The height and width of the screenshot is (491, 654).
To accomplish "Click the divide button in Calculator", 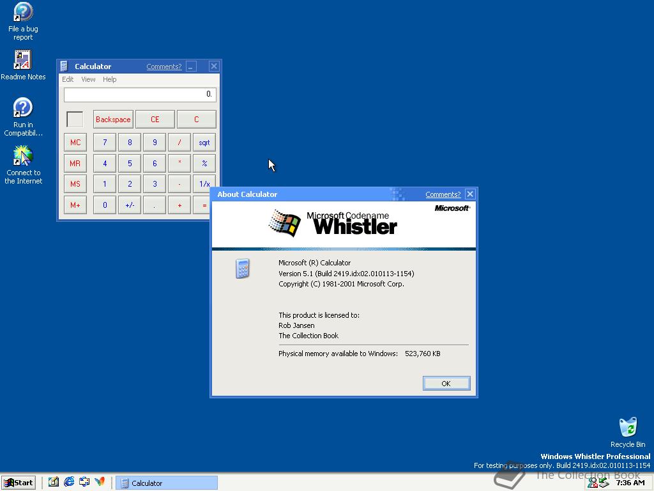I will pyautogui.click(x=179, y=143).
